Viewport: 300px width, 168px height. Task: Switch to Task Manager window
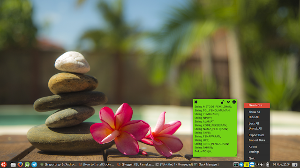coord(206,164)
